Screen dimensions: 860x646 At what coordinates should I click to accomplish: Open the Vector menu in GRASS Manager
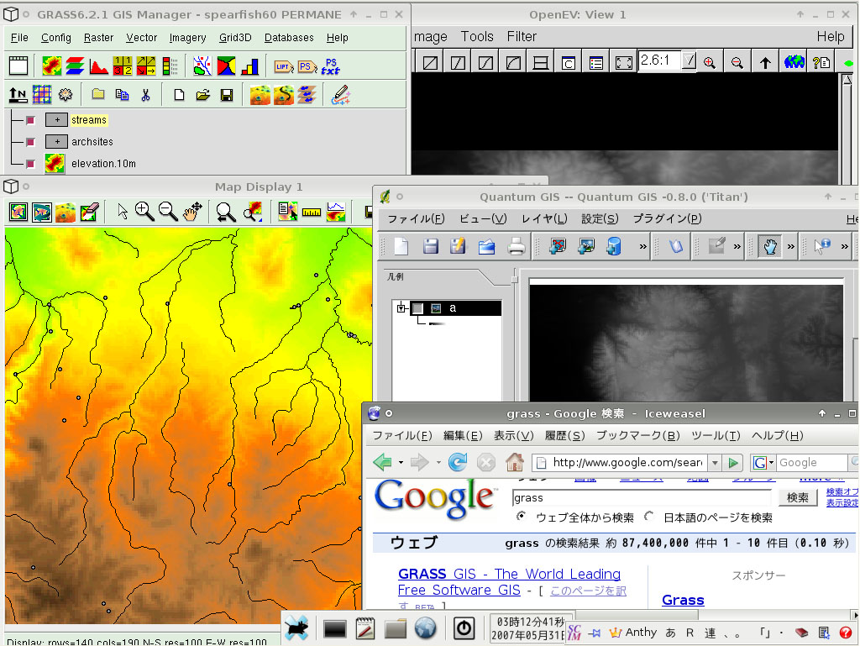(x=141, y=37)
